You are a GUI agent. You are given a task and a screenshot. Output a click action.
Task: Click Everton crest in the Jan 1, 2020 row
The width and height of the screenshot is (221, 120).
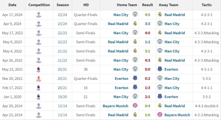click(x=160, y=96)
